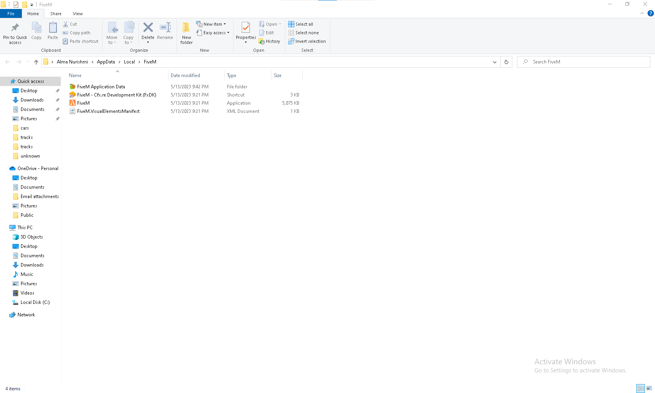655x393 pixels.
Task: Click the Paste ribbon icon
Action: pyautogui.click(x=53, y=28)
